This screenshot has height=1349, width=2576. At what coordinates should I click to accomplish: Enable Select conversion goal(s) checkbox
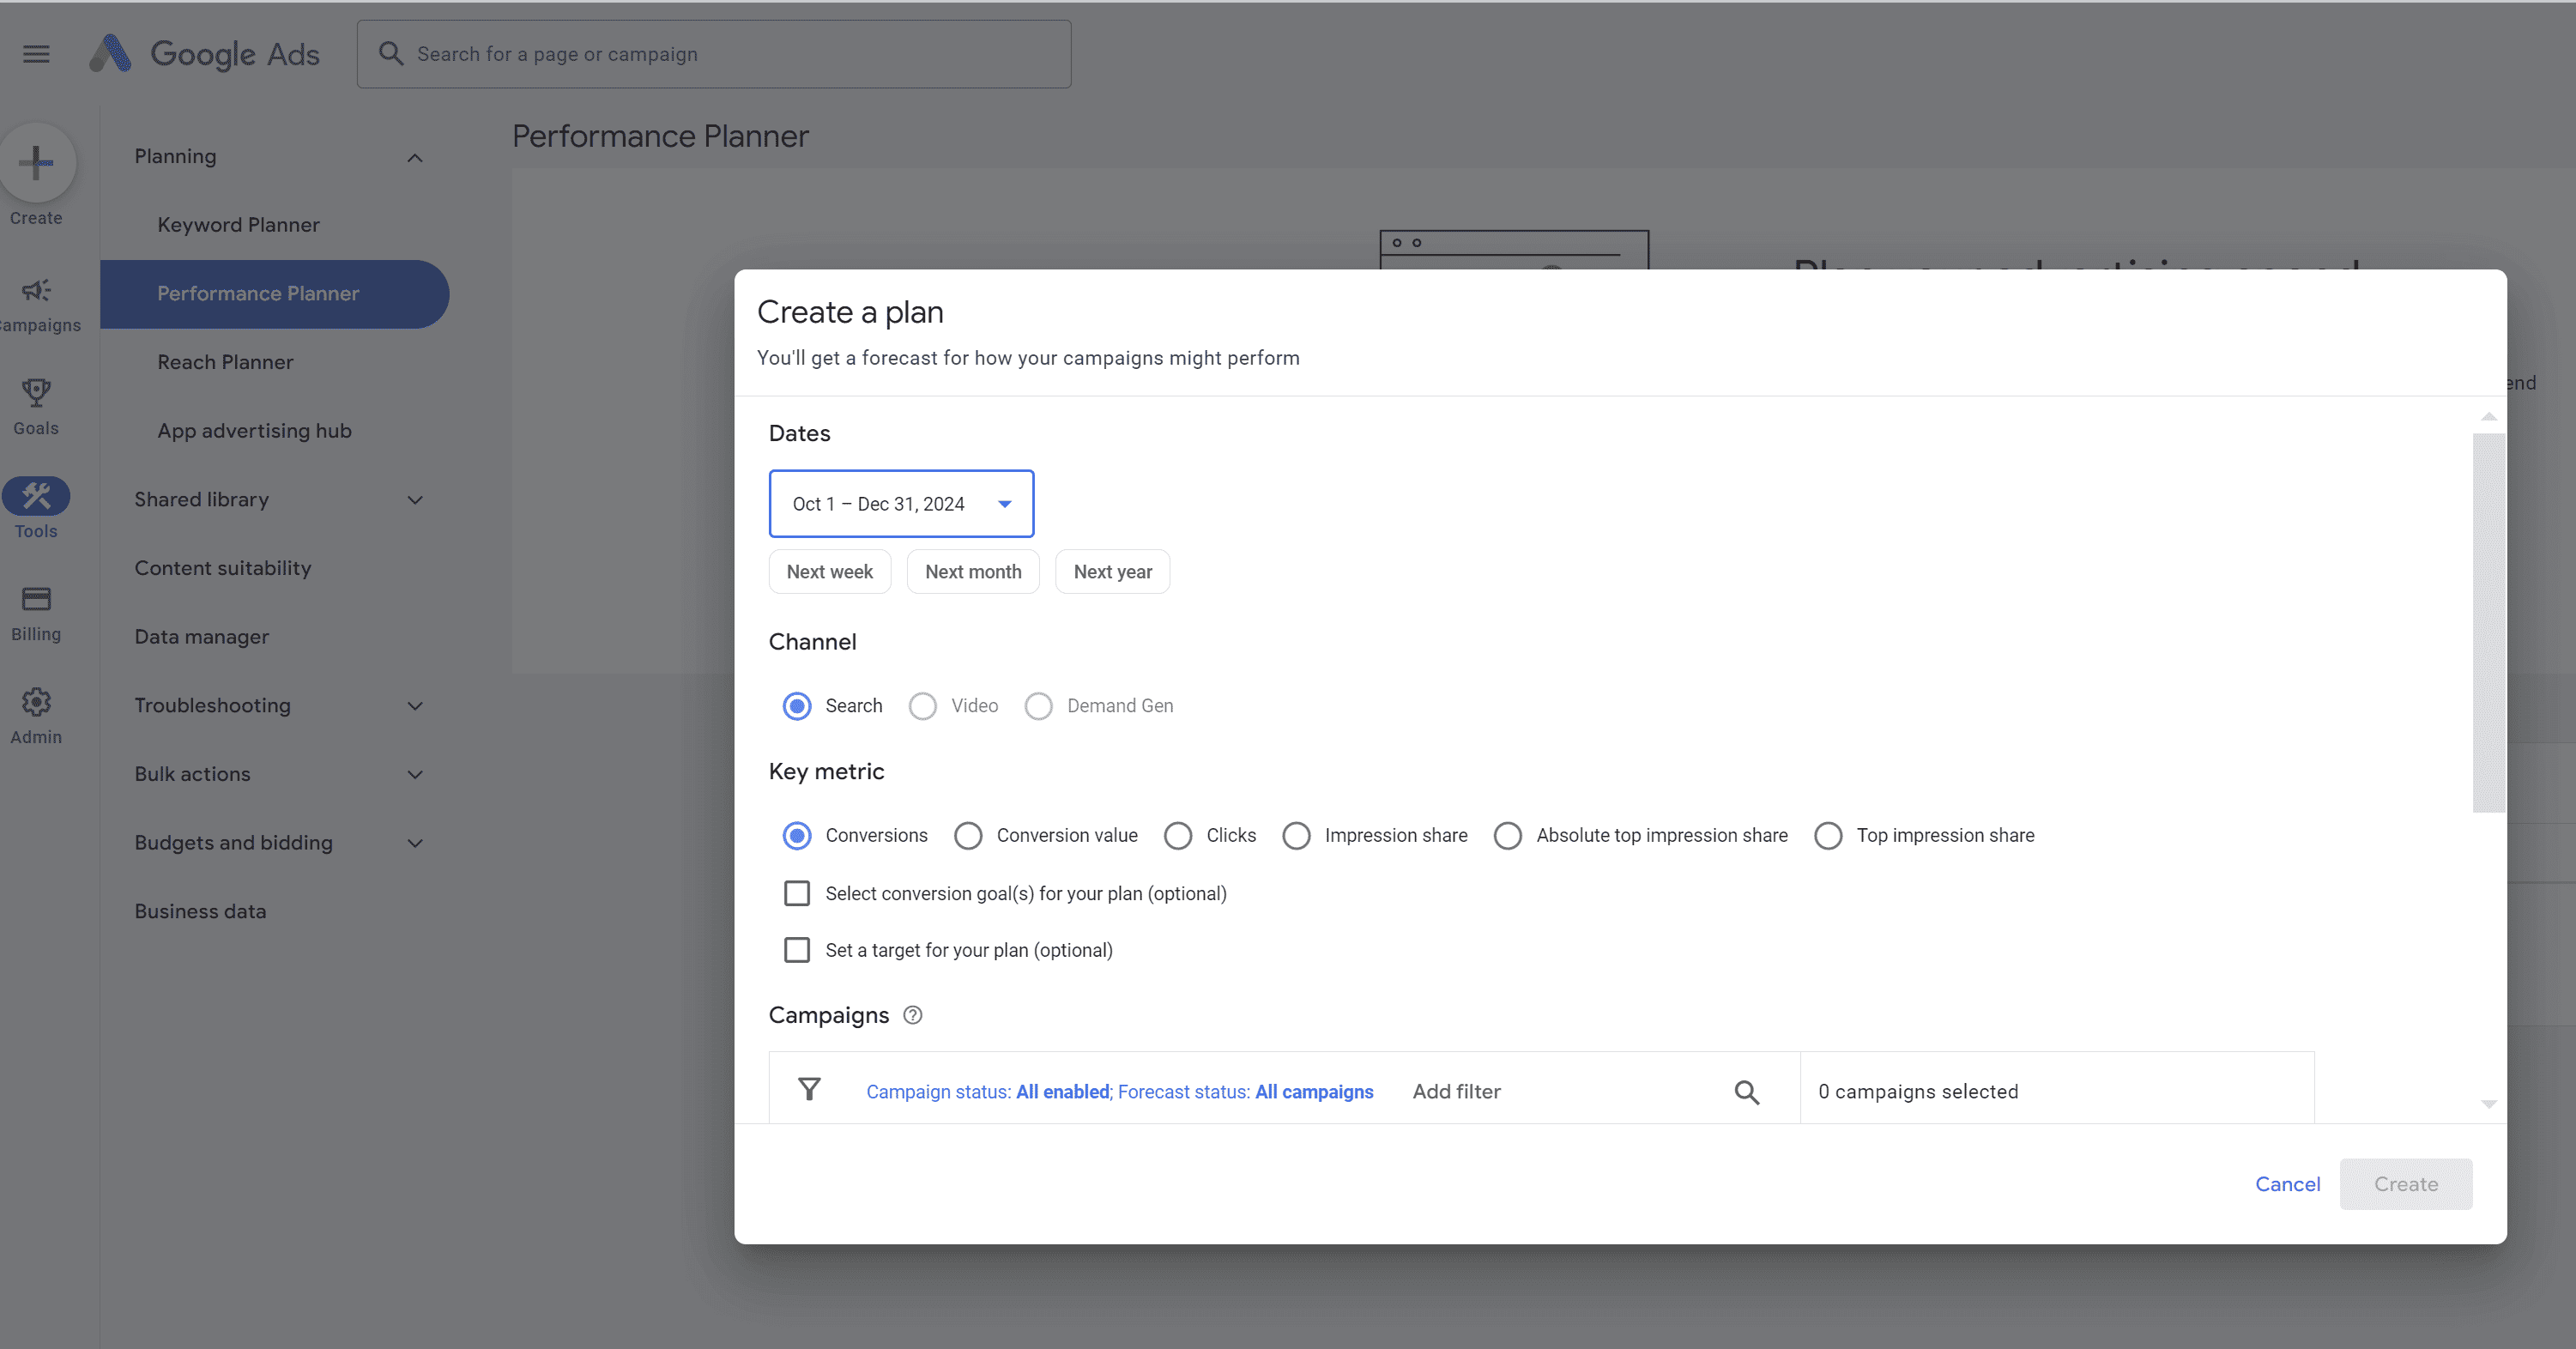pyautogui.click(x=797, y=892)
